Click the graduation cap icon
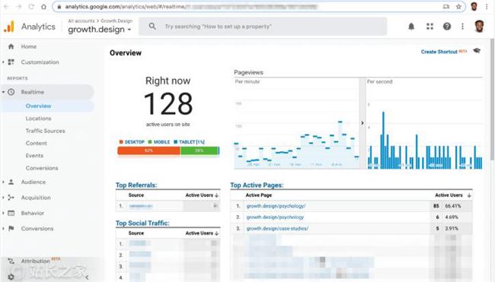Viewport: 495px width, 282px height. click(x=477, y=51)
